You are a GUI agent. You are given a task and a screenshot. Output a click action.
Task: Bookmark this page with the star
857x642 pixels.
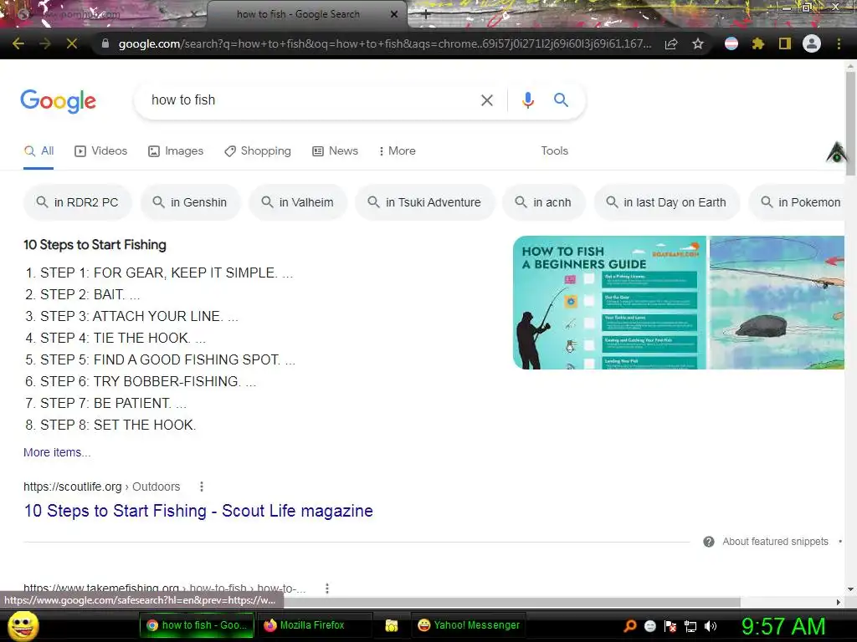698,43
